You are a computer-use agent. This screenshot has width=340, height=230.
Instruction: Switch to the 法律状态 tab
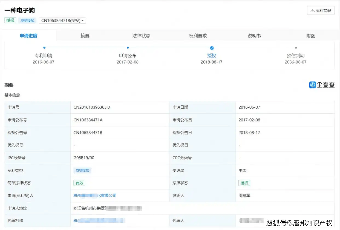(141, 35)
